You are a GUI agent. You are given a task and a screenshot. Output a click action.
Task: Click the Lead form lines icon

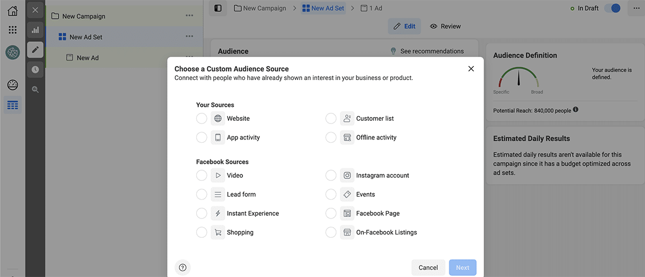pos(218,194)
